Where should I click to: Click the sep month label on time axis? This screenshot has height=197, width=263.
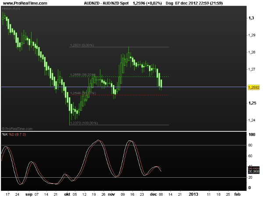coord(29,194)
